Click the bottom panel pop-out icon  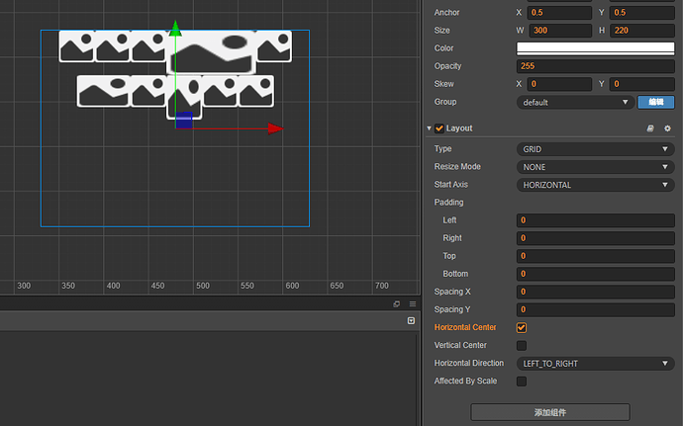396,303
